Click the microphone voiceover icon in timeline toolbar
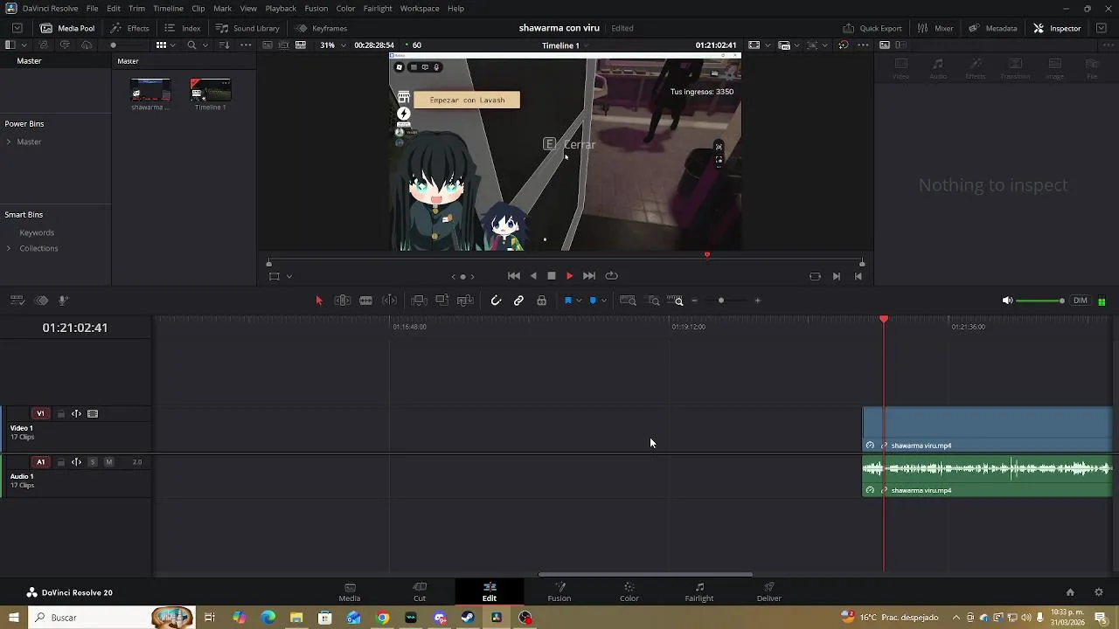Viewport: 1119px width, 629px height. (x=63, y=301)
